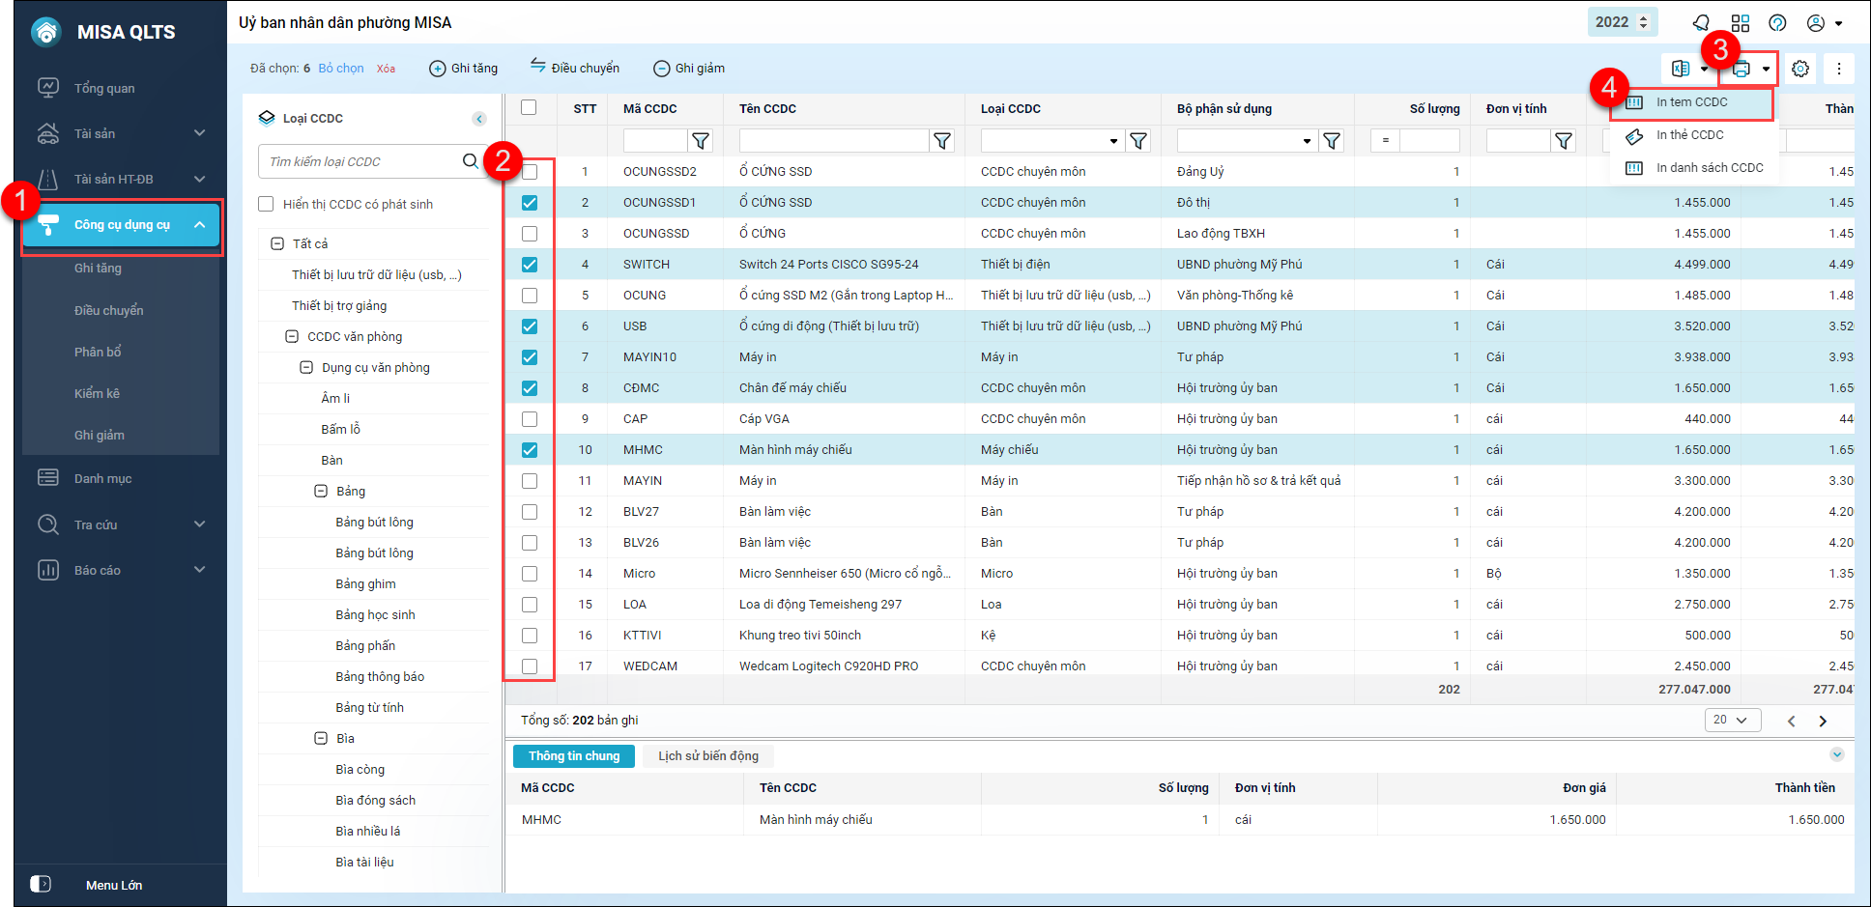This screenshot has height=907, width=1871.
Task: Select In tem CCDC menu option
Action: pyautogui.click(x=1691, y=102)
